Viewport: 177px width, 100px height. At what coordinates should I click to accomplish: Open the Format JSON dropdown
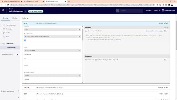click(x=53, y=29)
